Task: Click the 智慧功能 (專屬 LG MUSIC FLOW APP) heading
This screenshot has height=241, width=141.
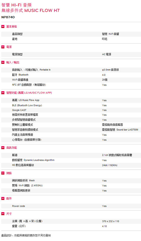Action: (29, 93)
